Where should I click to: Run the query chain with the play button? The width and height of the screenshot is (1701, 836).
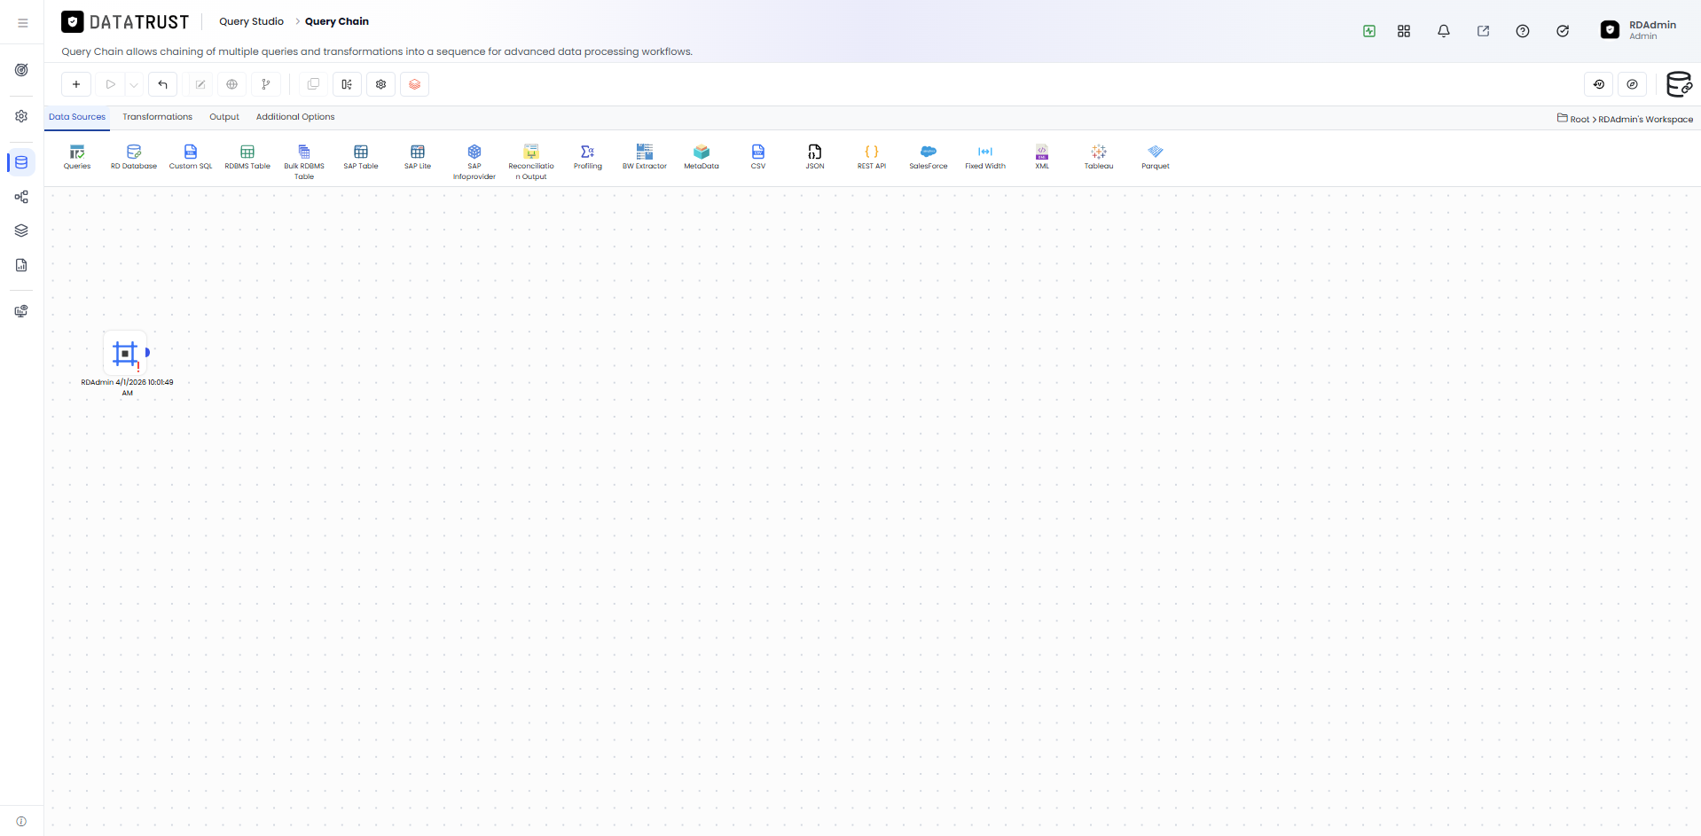click(110, 84)
